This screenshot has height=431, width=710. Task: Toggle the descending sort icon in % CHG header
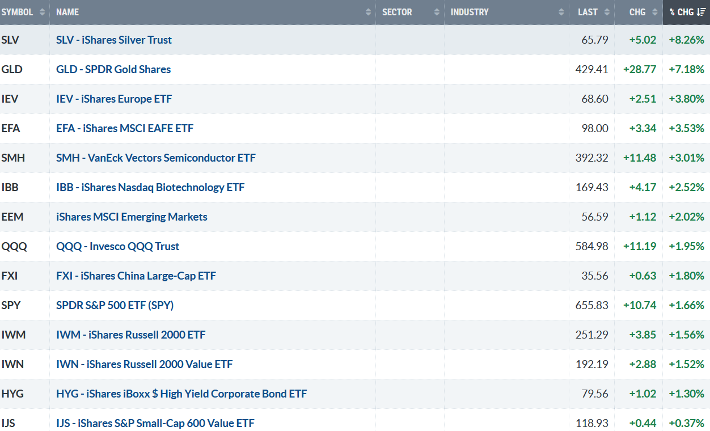click(x=701, y=12)
